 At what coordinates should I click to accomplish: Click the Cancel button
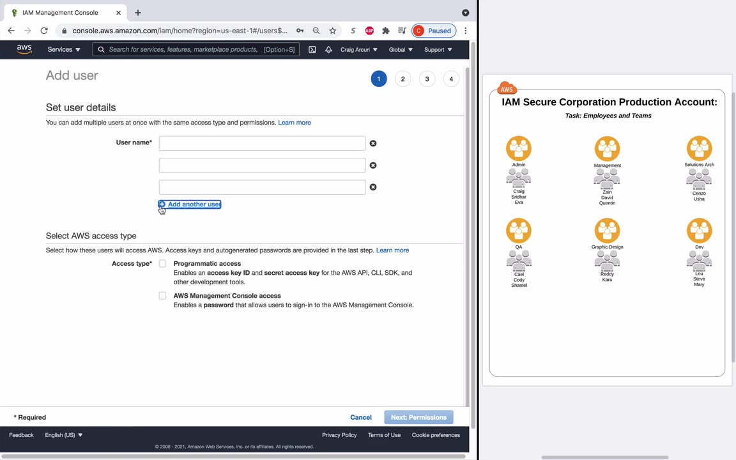click(x=360, y=417)
